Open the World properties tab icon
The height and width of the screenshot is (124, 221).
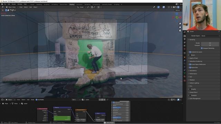click(185, 49)
